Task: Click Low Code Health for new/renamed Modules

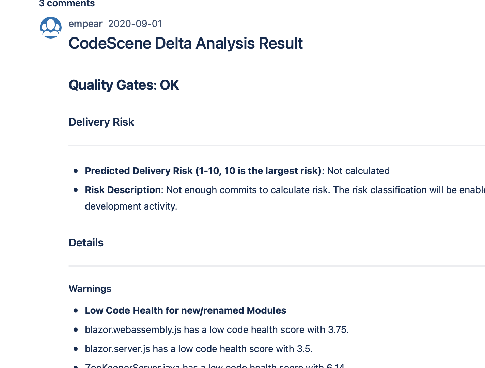Action: tap(186, 310)
